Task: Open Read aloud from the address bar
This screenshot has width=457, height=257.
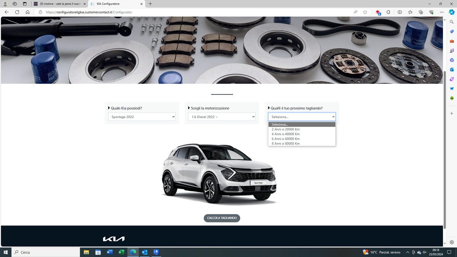Action: (x=356, y=12)
